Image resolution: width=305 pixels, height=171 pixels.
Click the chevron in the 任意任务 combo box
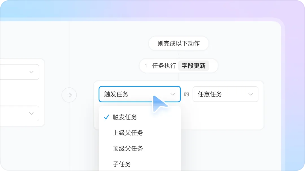click(x=250, y=94)
